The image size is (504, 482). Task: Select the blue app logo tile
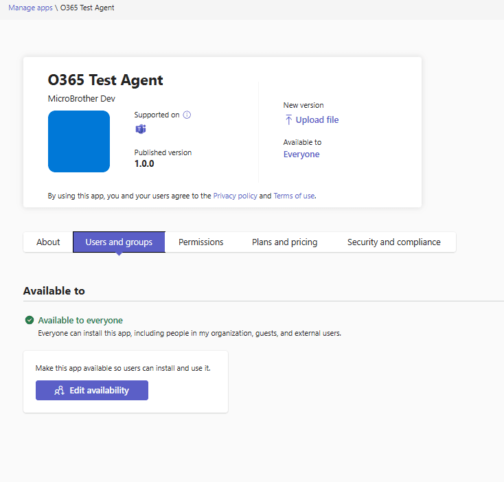(79, 141)
